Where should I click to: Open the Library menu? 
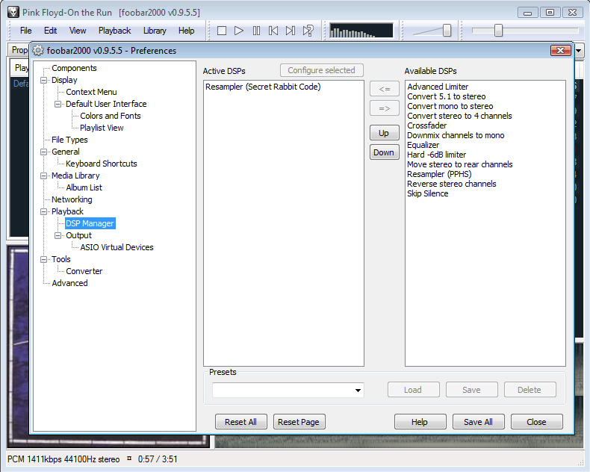[x=155, y=31]
